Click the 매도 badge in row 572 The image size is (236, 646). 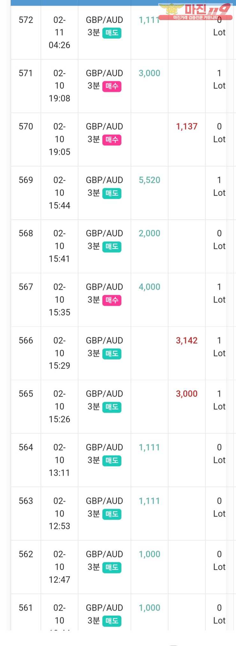pos(112,33)
